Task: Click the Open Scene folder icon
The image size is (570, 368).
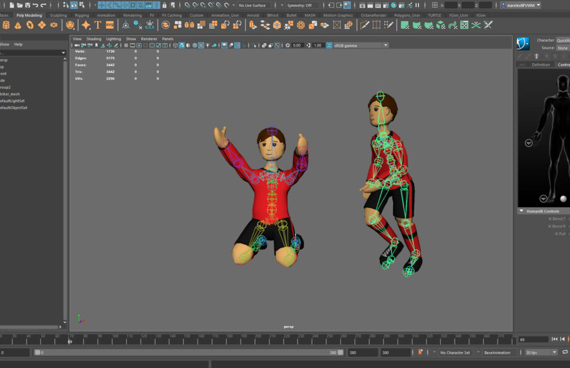Action: point(19,5)
